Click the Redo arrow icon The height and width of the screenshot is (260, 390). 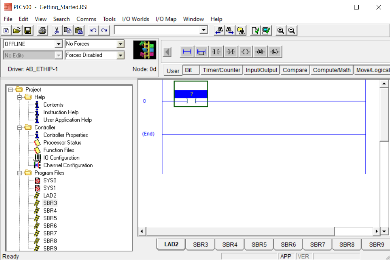point(104,30)
